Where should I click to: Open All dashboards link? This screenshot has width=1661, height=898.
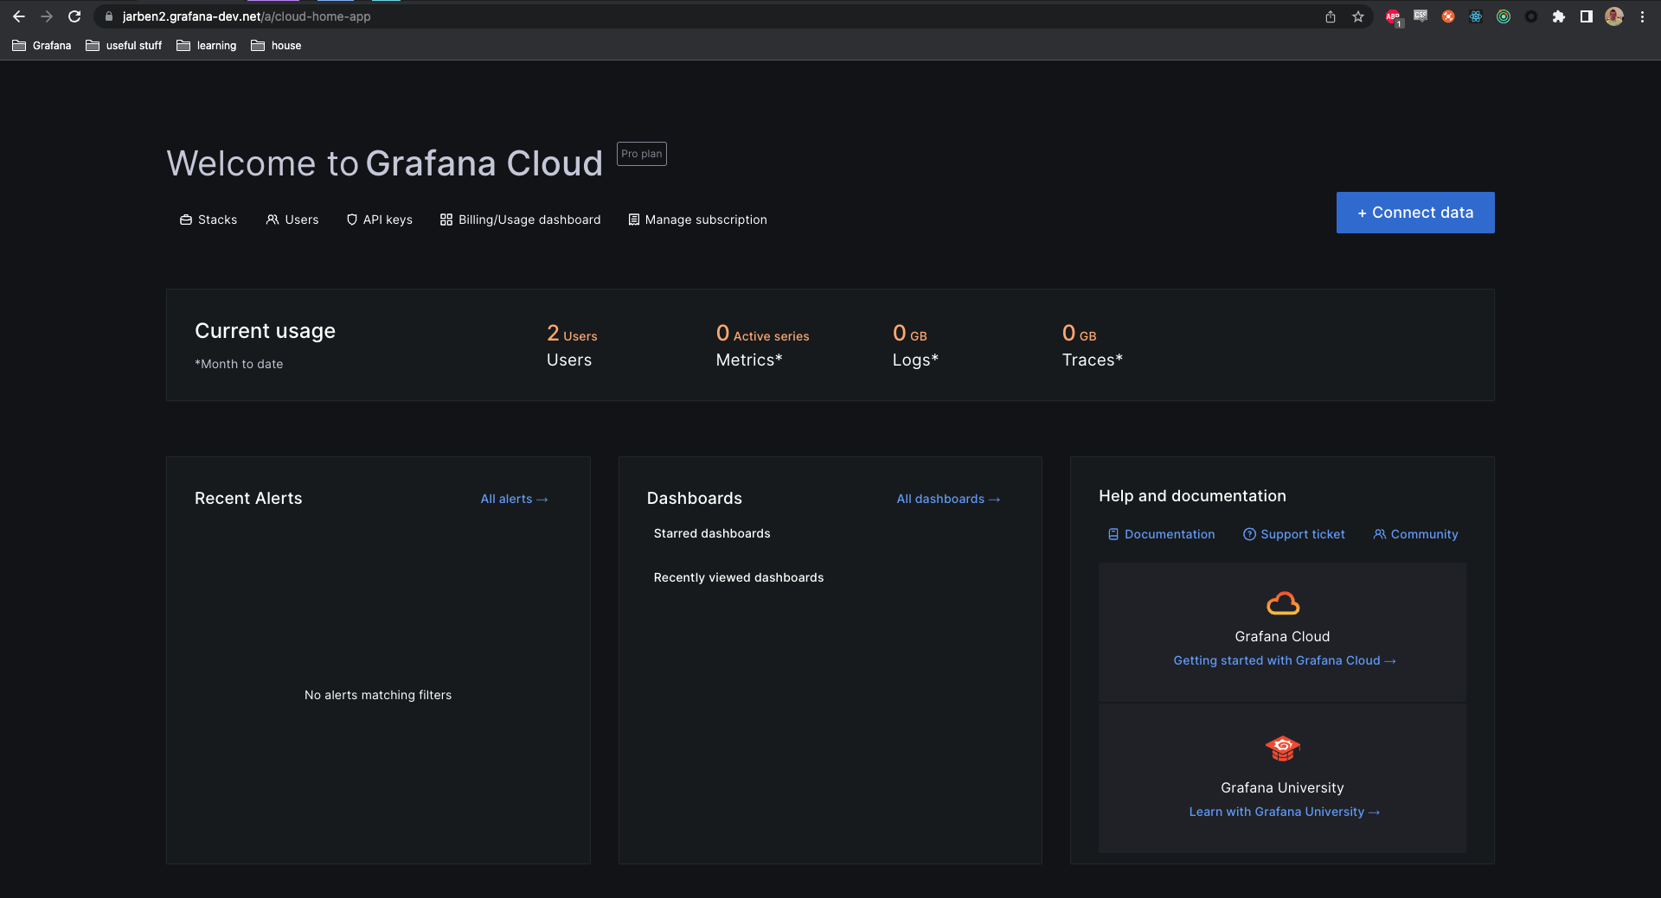click(x=948, y=499)
